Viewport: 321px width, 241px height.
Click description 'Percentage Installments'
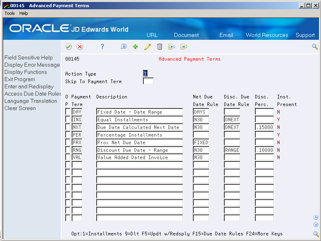pos(139,135)
